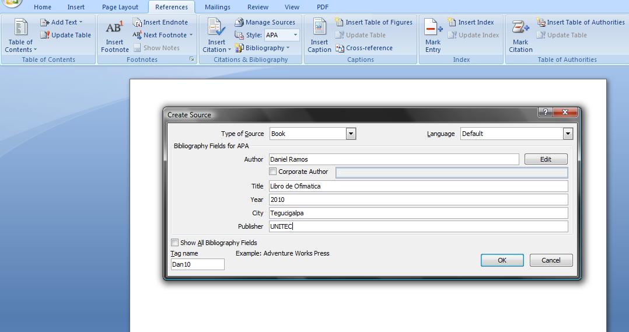
Task: Click into the Tag name field
Action: 197,264
